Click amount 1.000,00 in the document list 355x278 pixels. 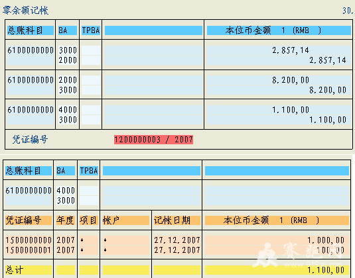click(326, 240)
